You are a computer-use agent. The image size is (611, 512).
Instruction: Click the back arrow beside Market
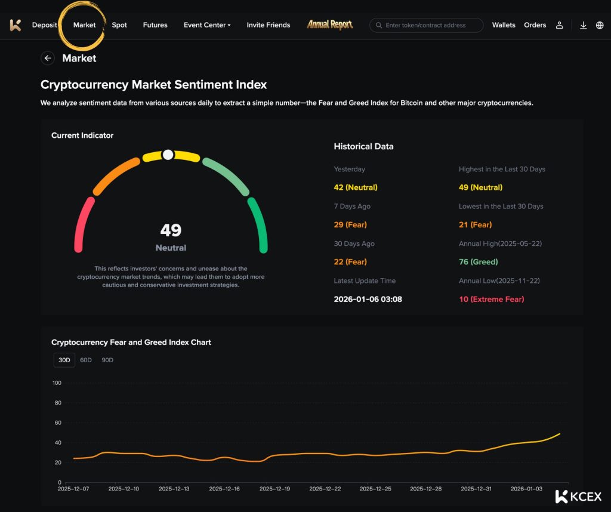pyautogui.click(x=48, y=58)
